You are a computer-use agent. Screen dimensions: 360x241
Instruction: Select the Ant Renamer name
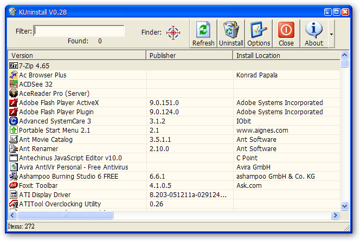pos(38,148)
